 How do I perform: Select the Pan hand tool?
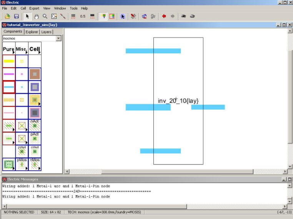click(x=37, y=16)
